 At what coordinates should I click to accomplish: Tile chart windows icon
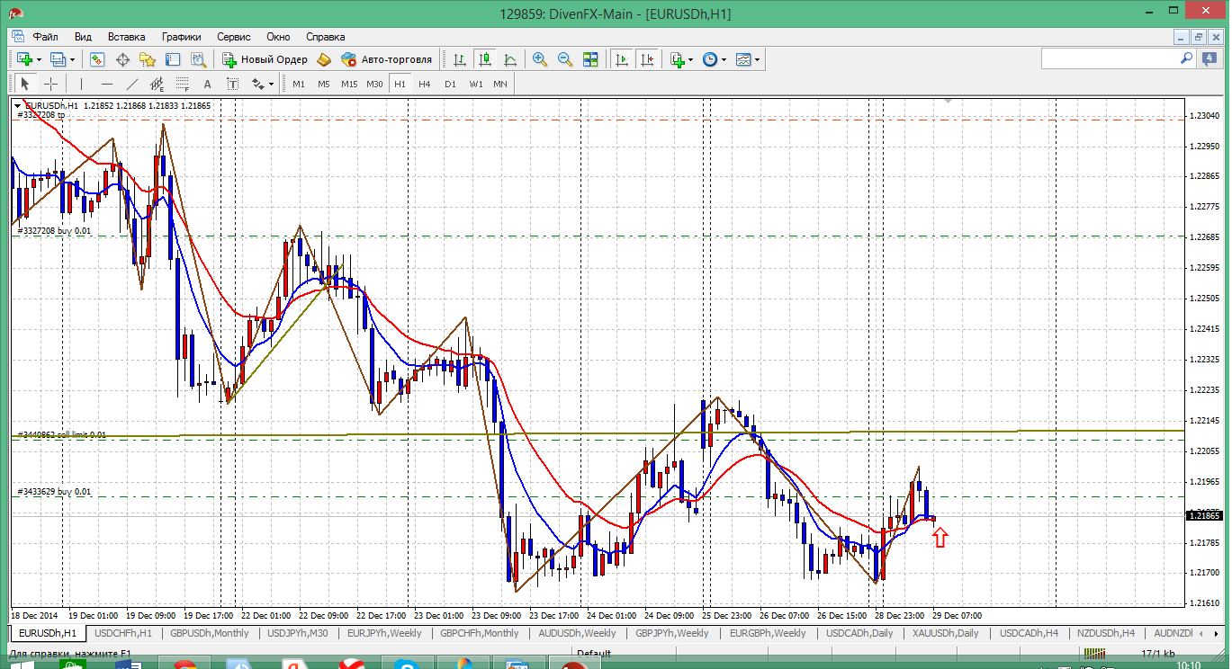click(x=590, y=59)
